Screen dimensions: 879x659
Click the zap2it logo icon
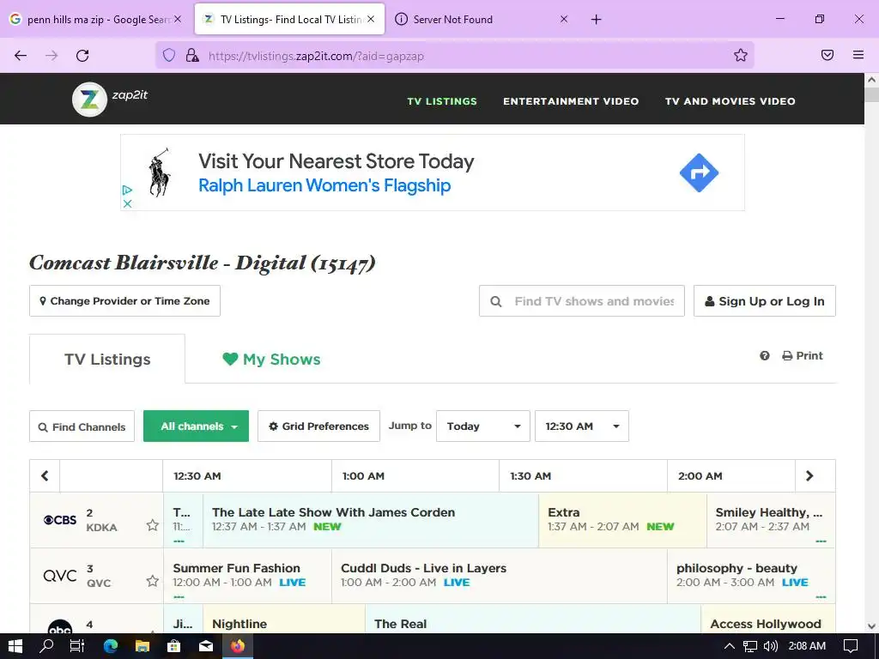[x=89, y=100]
